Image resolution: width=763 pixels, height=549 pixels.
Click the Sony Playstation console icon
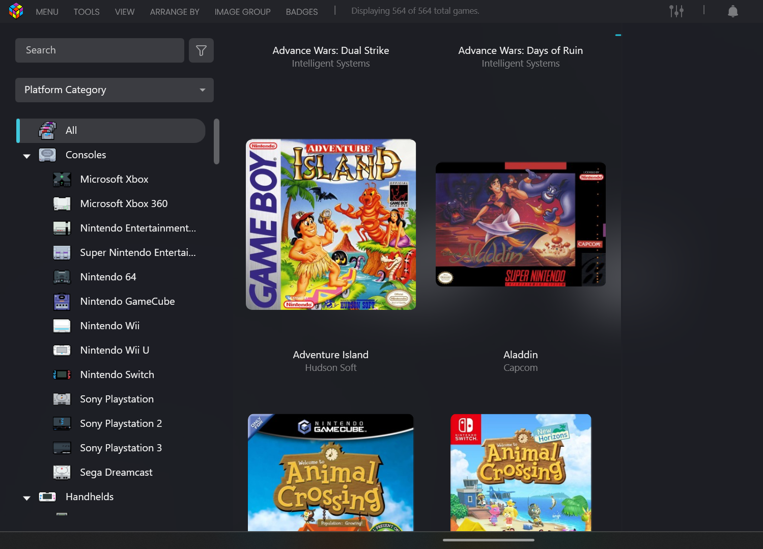click(x=62, y=399)
